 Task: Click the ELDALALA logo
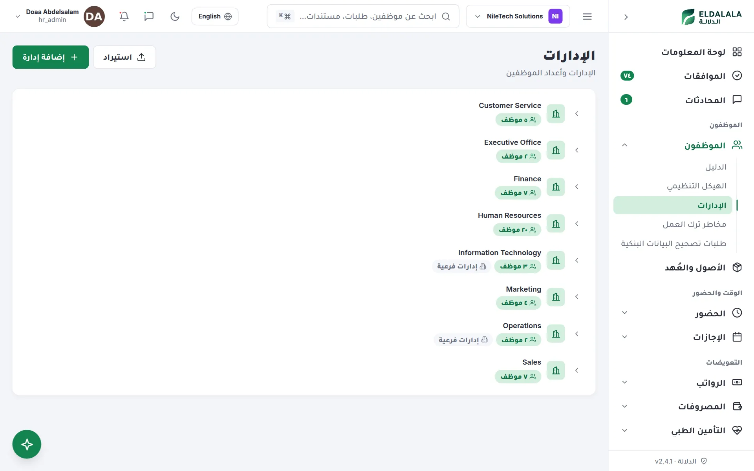coord(712,17)
